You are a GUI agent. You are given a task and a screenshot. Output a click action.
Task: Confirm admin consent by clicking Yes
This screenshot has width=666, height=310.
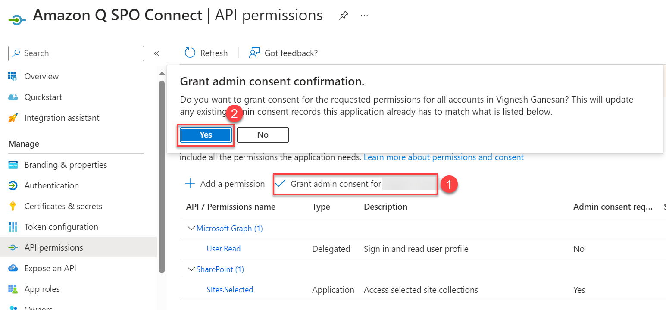click(205, 135)
